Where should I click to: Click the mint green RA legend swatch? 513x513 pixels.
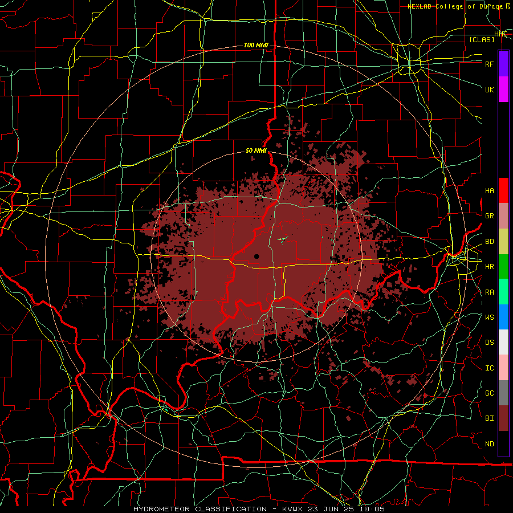[503, 292]
